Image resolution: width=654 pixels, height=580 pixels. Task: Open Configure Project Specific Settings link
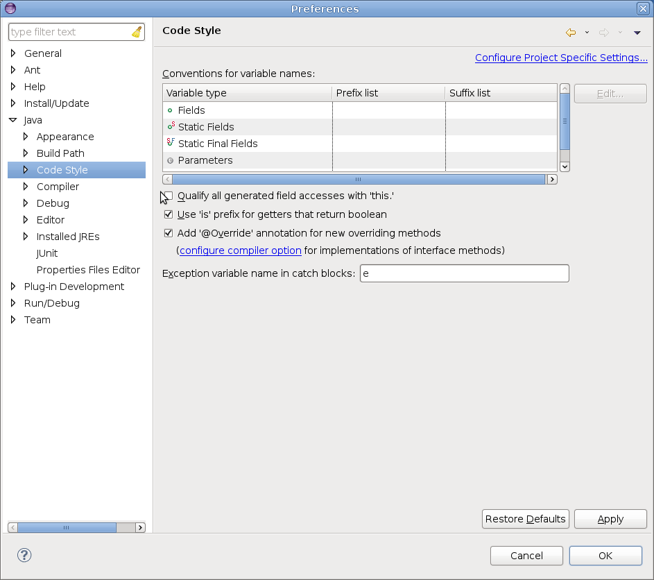pos(561,58)
